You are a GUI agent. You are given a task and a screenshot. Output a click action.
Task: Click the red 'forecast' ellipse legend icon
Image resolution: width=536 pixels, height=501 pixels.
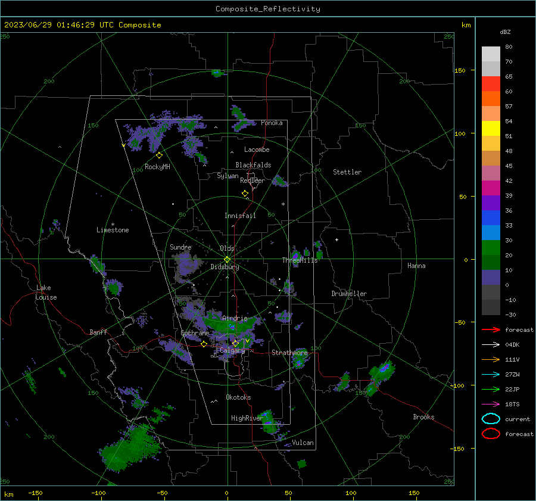click(491, 434)
